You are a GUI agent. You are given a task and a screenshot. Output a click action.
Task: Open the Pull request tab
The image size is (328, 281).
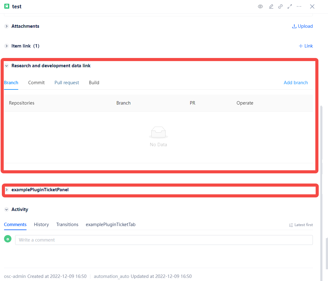[67, 83]
